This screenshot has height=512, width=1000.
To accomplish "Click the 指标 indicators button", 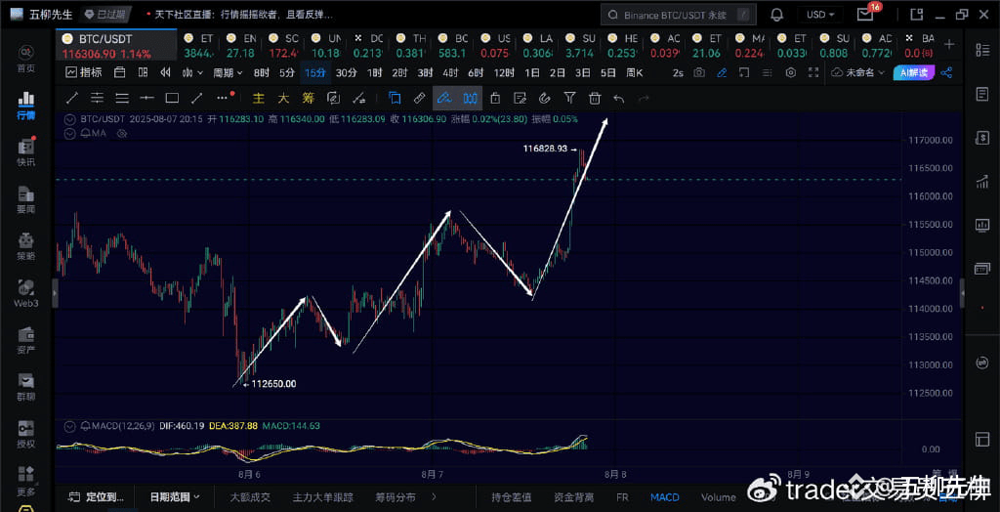I will (x=84, y=72).
